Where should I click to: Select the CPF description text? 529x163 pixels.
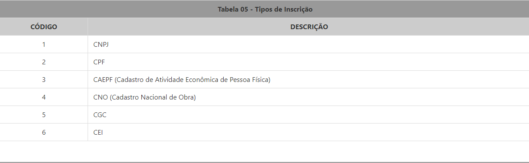(x=99, y=62)
